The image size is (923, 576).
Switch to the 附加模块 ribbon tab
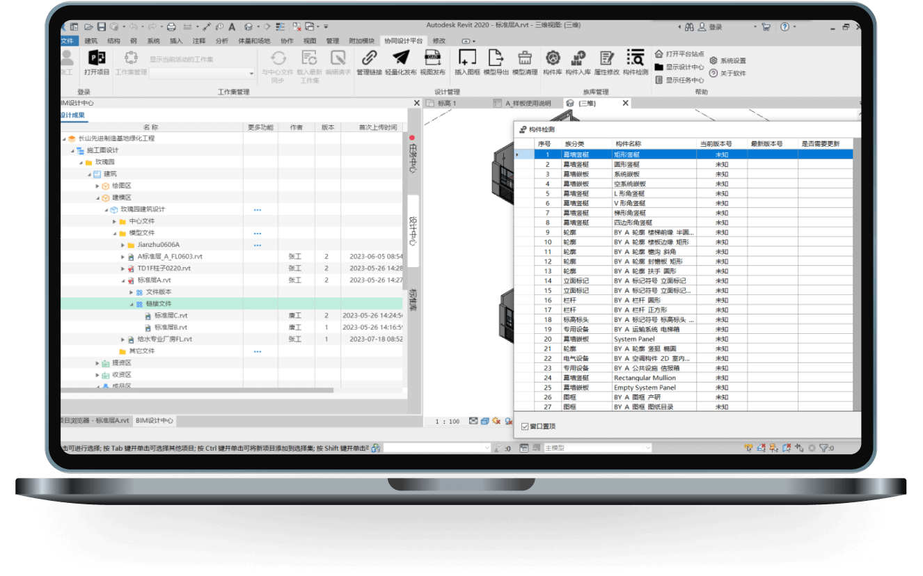pyautogui.click(x=361, y=41)
